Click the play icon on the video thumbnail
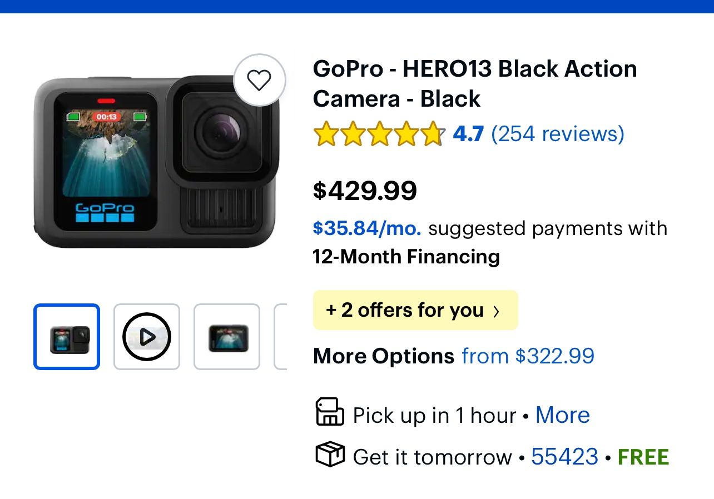Image resolution: width=714 pixels, height=499 pixels. tap(146, 336)
